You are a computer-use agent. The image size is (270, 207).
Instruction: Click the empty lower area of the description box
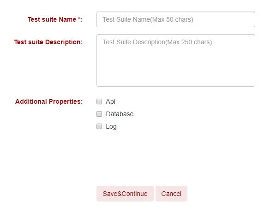176,69
